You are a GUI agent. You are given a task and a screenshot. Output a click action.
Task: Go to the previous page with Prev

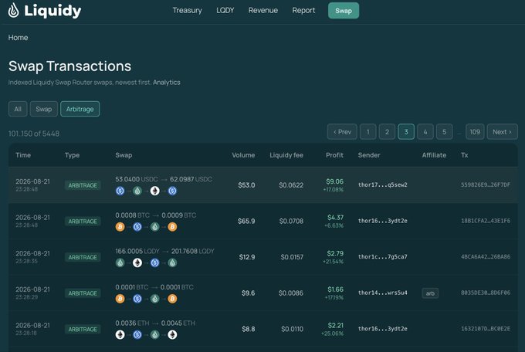click(x=342, y=132)
